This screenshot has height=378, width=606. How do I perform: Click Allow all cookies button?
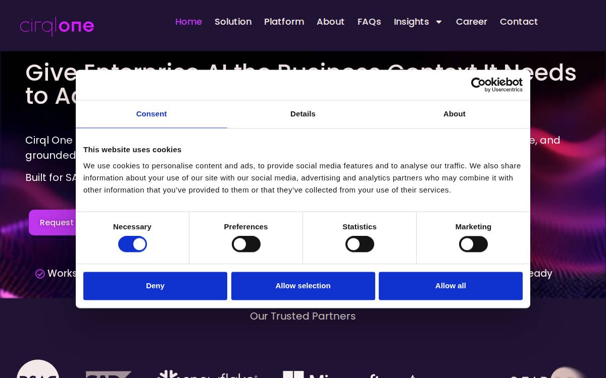coord(450,286)
